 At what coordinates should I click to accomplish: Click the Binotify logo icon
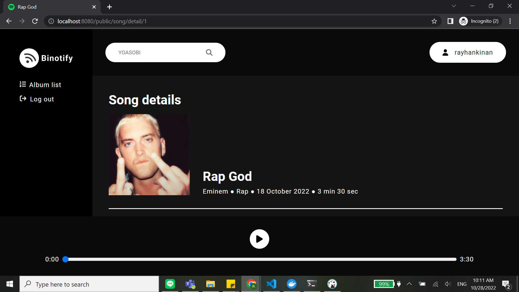[x=29, y=58]
